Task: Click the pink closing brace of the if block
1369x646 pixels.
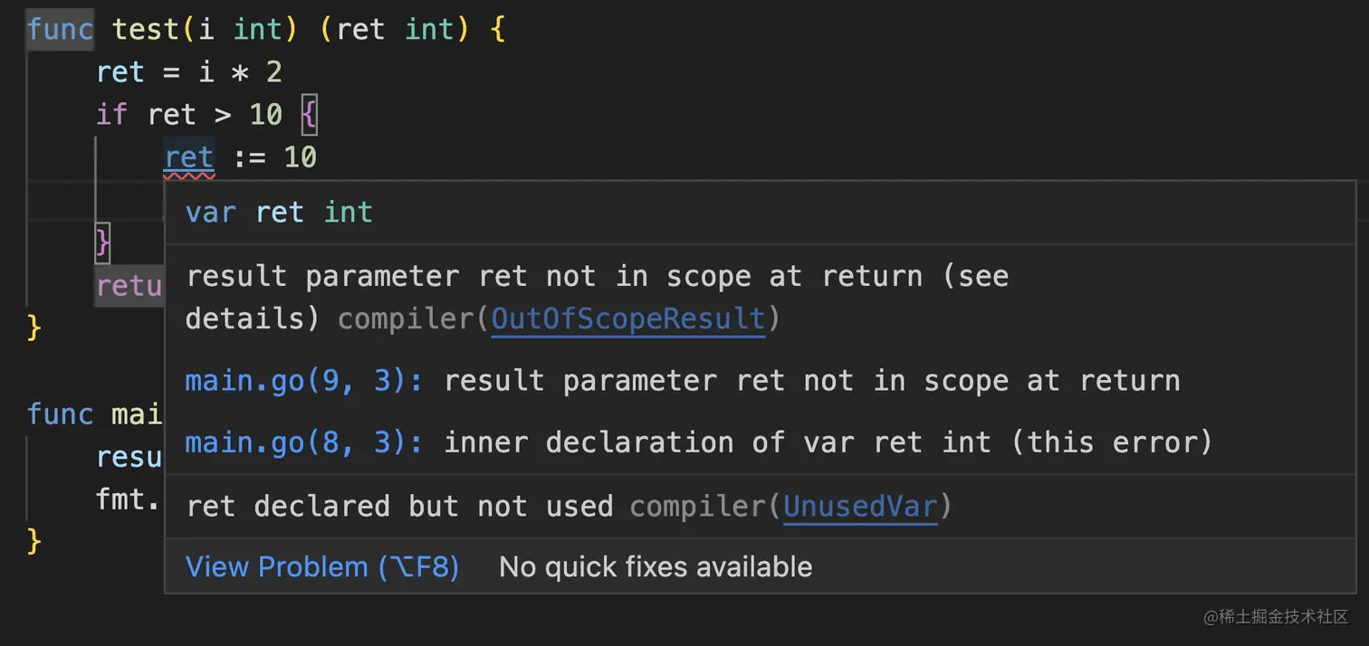Action: click(x=102, y=242)
